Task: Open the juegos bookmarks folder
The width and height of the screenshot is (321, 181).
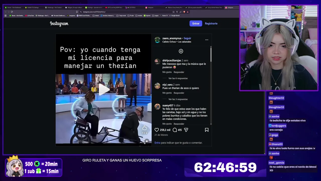Action: pos(155,16)
